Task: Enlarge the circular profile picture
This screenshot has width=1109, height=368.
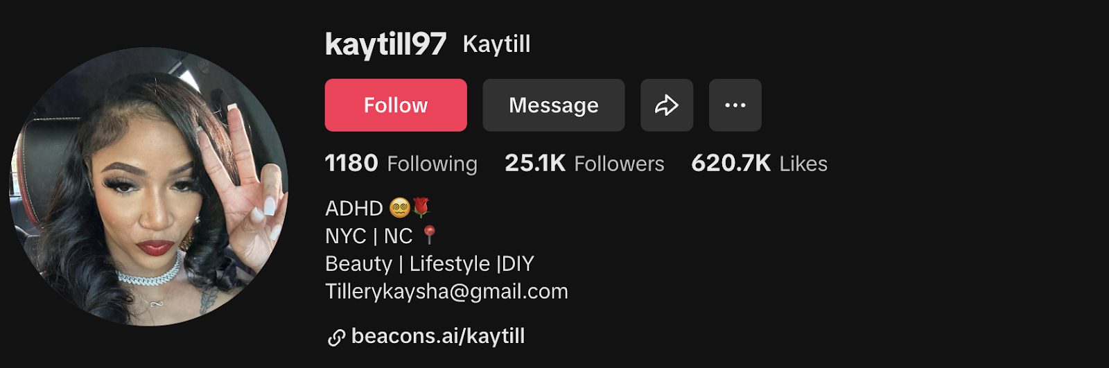Action: pyautogui.click(x=148, y=186)
